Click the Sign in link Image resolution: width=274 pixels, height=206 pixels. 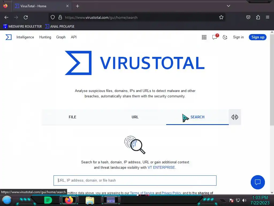238,37
